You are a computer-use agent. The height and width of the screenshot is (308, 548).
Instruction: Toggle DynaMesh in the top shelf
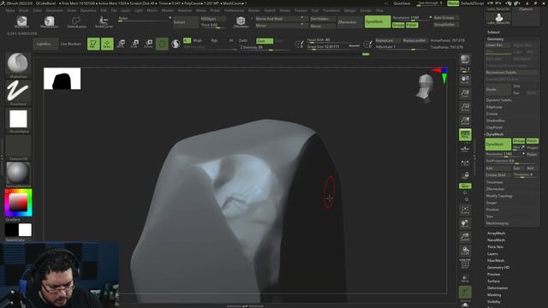[378, 21]
